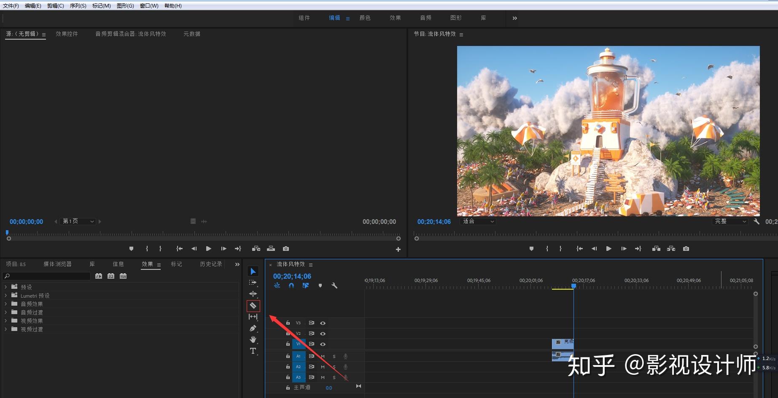
Task: Select the Track Select Forward tool
Action: [x=253, y=282]
